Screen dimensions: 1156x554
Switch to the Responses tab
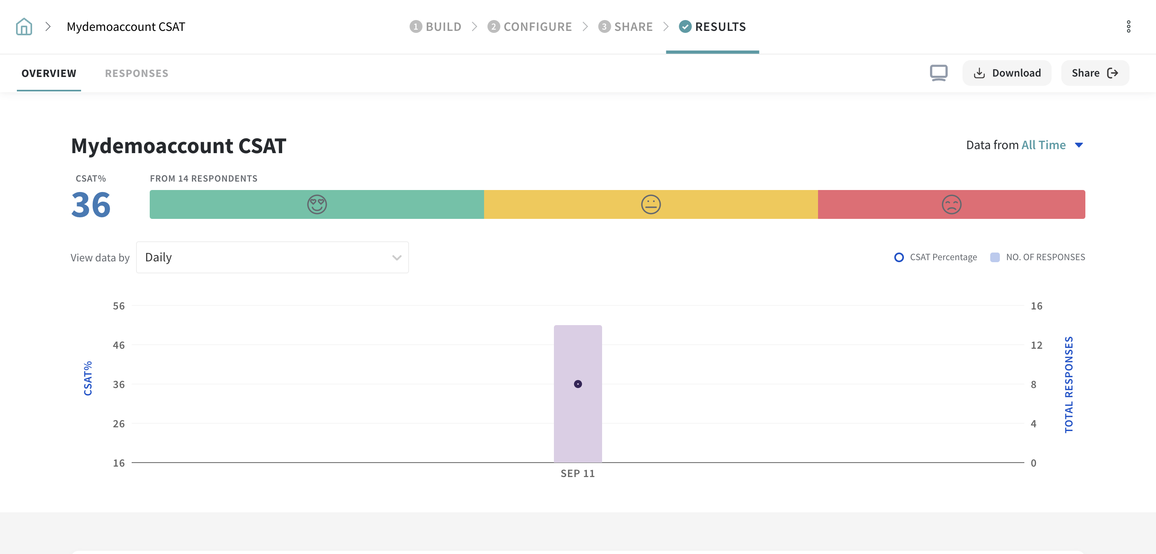[136, 73]
